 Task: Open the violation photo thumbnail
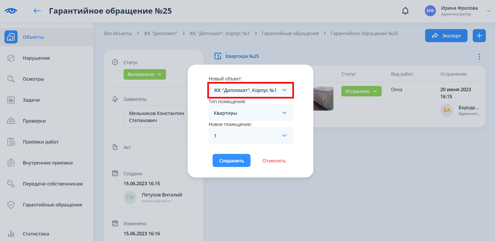(323, 98)
